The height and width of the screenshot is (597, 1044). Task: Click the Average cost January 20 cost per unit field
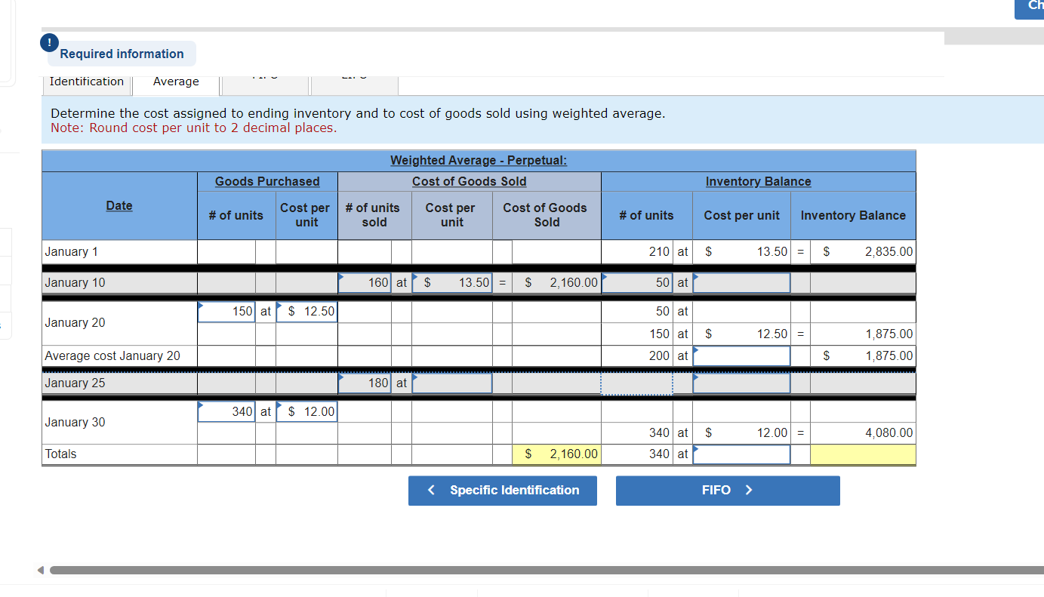(x=741, y=355)
